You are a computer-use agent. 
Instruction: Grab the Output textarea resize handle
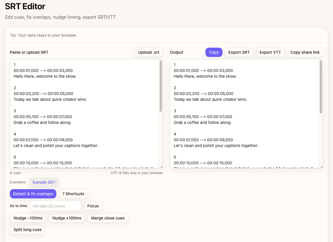[x=321, y=166]
